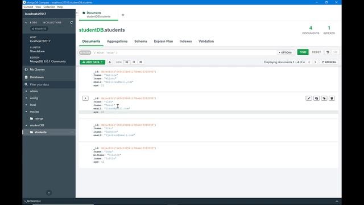The height and width of the screenshot is (205, 364).
Task: Clone the Lisa document icon
Action: (324, 99)
